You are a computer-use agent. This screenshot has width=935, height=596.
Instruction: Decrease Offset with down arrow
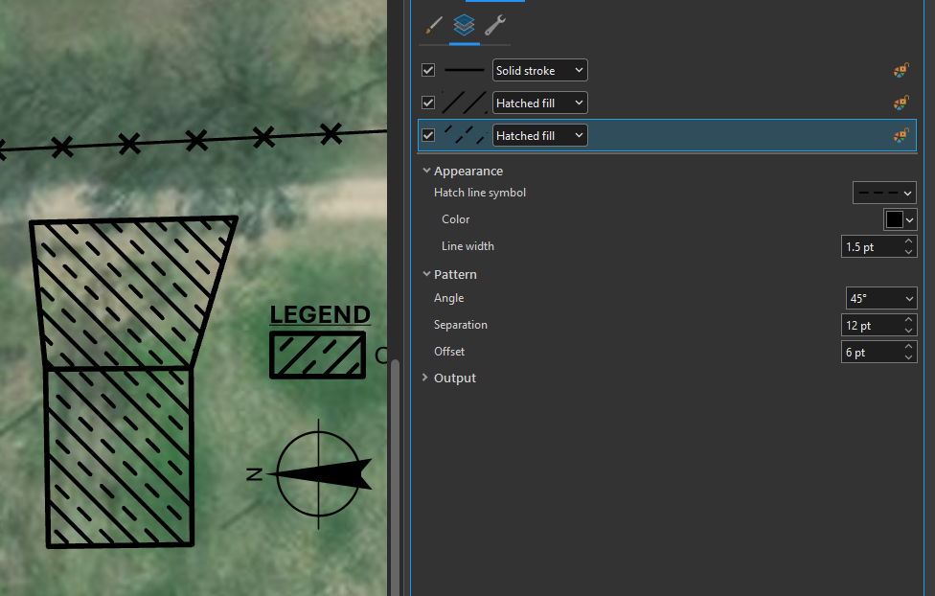(909, 357)
